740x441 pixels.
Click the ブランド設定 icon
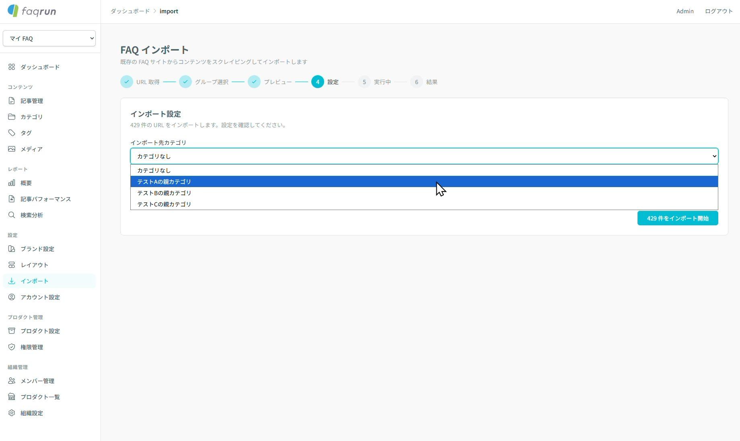point(12,249)
